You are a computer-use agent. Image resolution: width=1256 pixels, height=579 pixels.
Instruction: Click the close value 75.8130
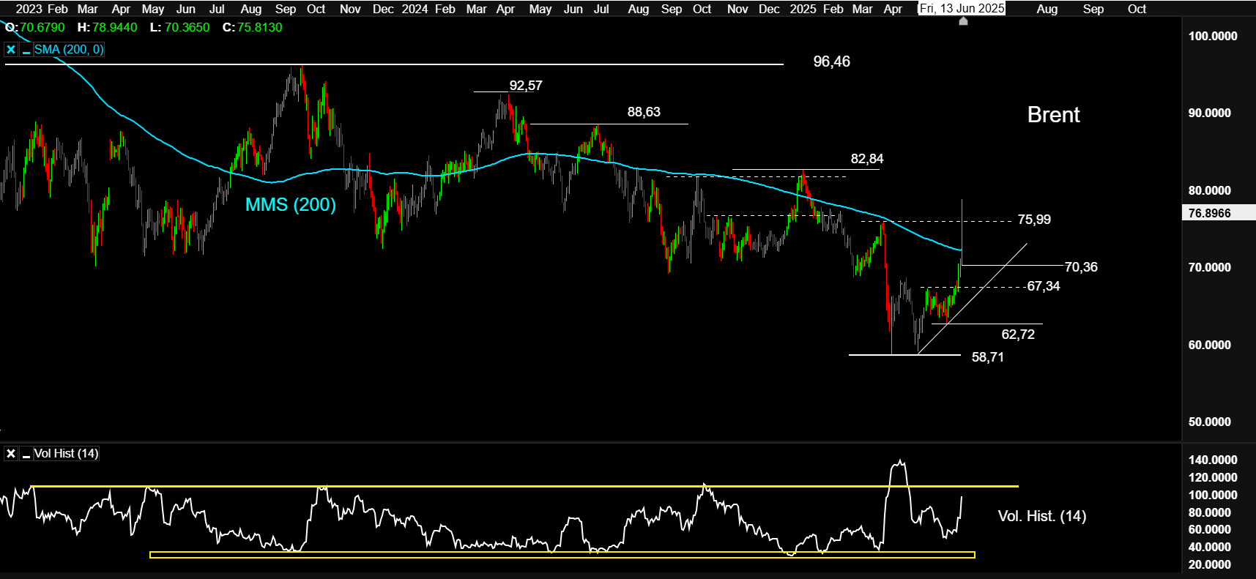pos(260,27)
